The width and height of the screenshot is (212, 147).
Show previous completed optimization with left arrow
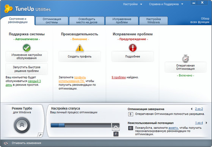[x=192, y=109]
